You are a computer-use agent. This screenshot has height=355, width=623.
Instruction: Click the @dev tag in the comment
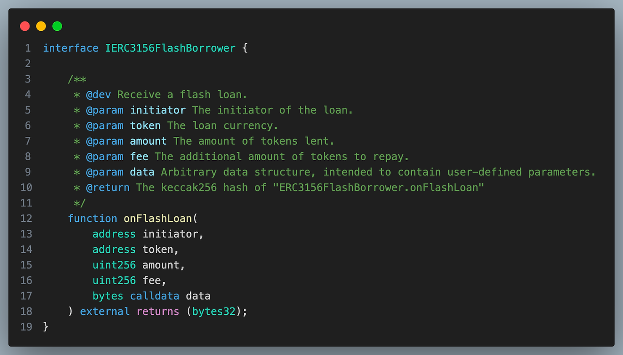[x=99, y=95]
